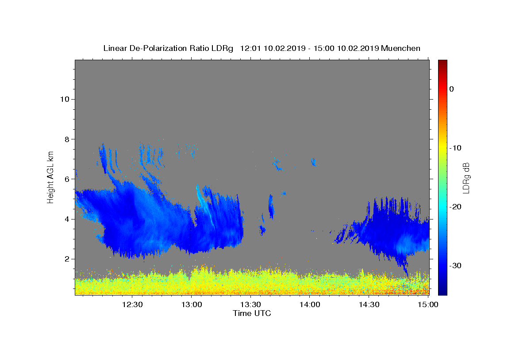Click the colorbar value '-20'

click(455, 207)
